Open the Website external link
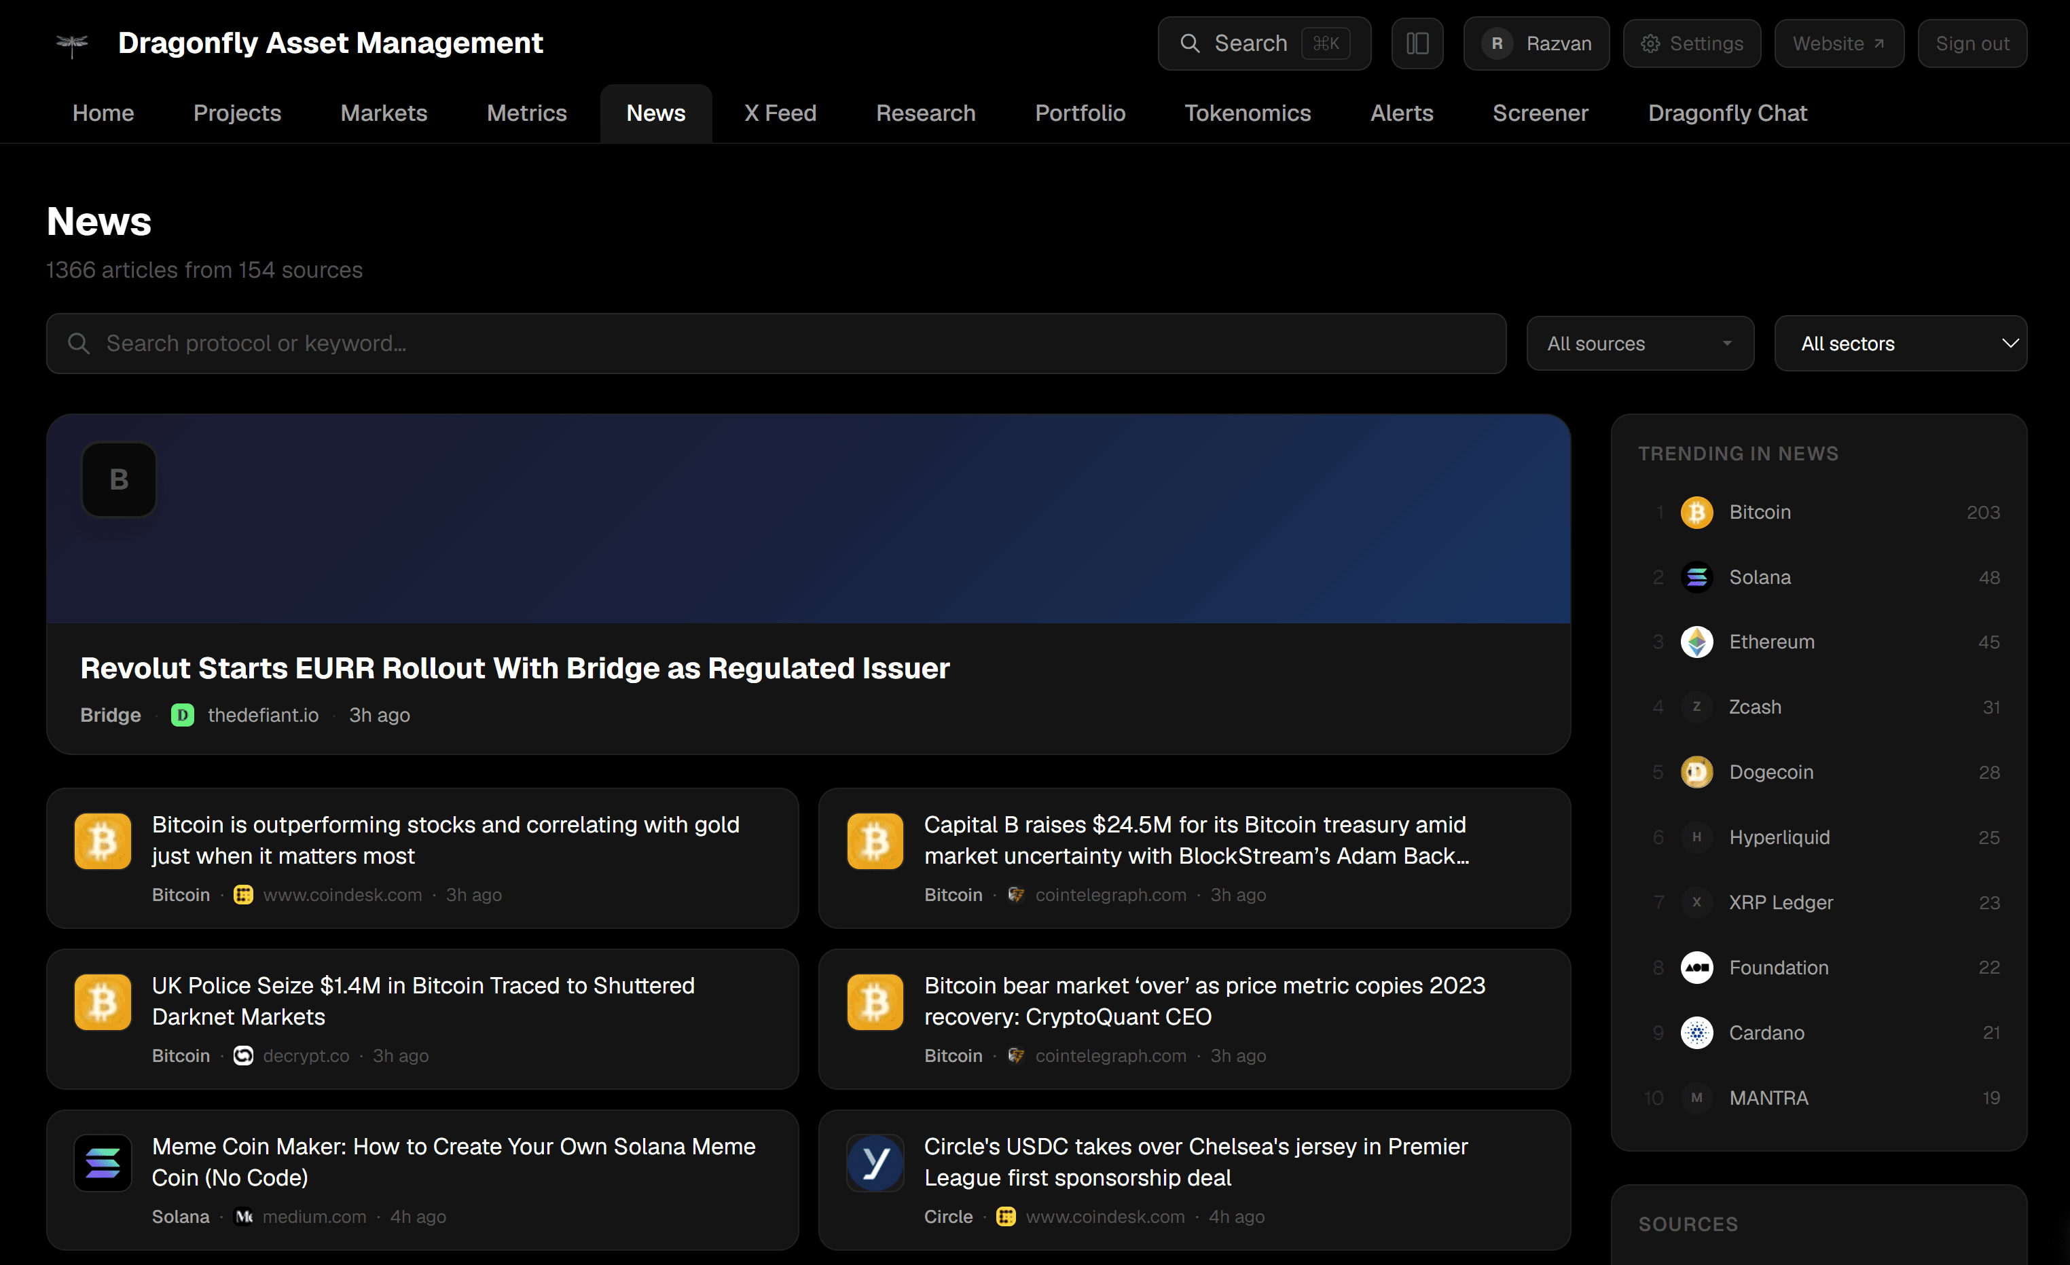2070x1265 pixels. [x=1838, y=43]
